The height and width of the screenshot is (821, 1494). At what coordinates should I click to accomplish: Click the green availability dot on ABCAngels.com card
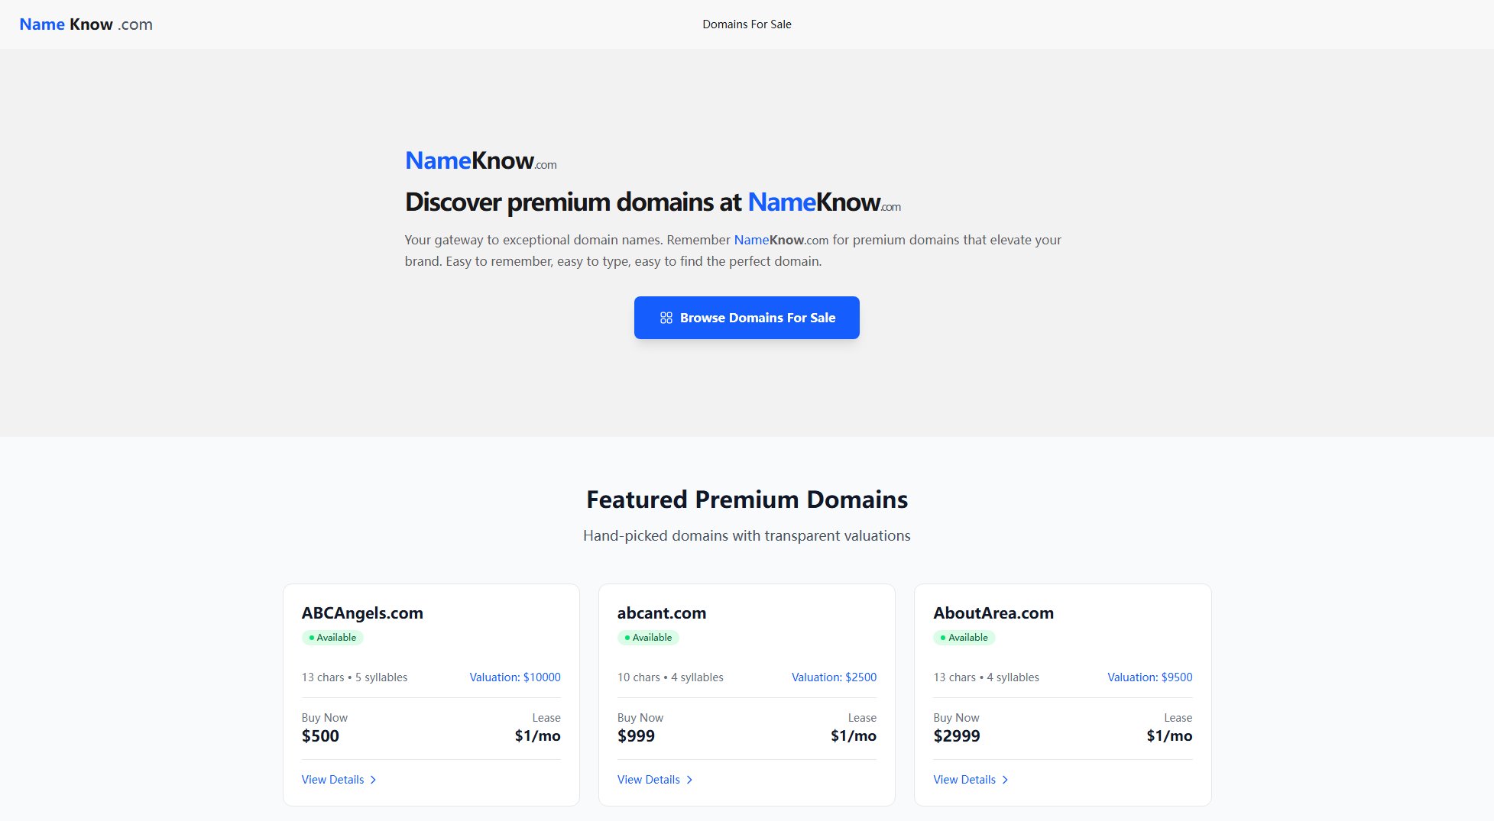310,637
